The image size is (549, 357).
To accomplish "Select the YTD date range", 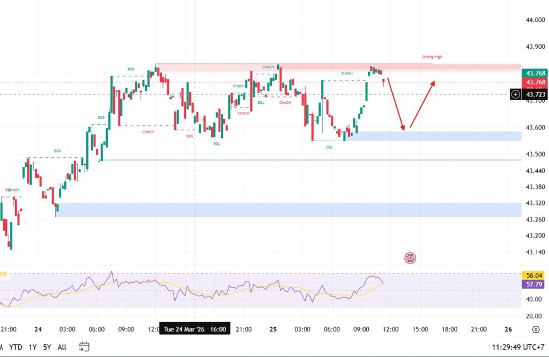I will coord(16,347).
